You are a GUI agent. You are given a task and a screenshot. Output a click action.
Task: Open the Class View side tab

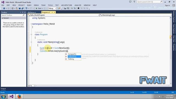pyautogui.click(x=174, y=39)
